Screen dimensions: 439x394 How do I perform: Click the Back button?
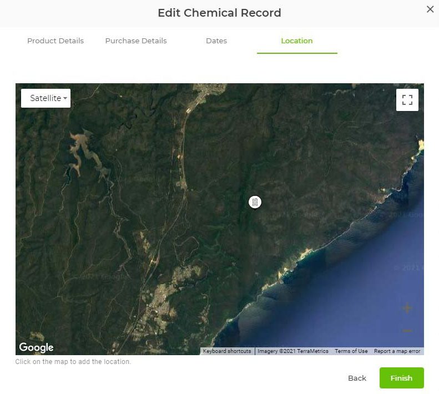(x=357, y=378)
